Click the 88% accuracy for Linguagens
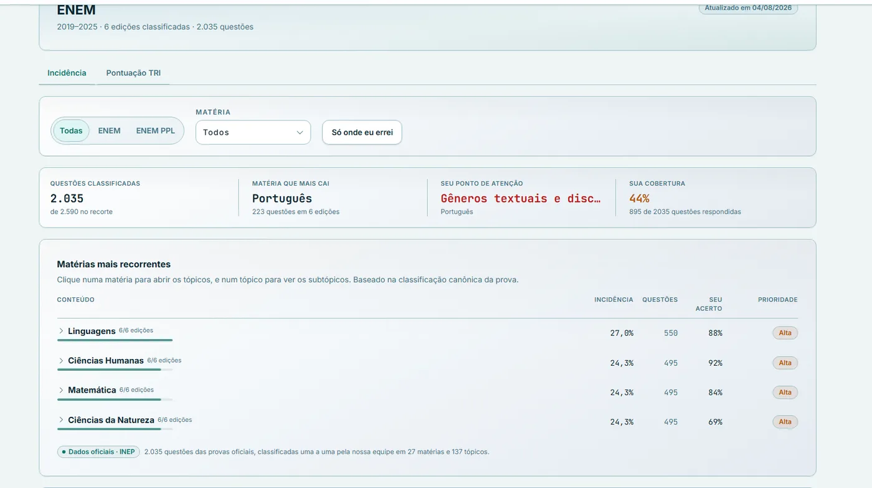This screenshot has height=488, width=872. [x=715, y=333]
